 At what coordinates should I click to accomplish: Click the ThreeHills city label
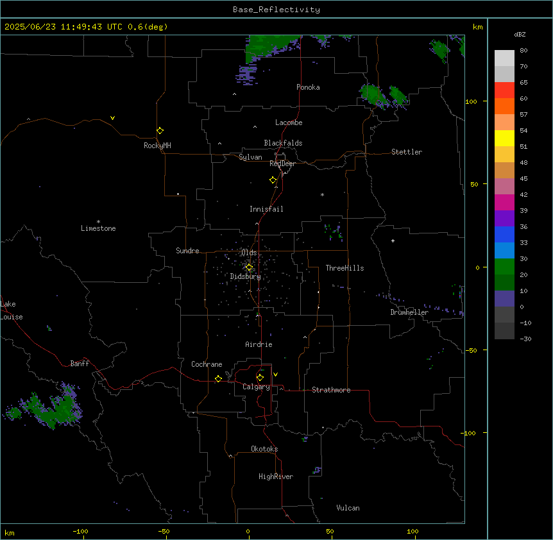pyautogui.click(x=345, y=268)
